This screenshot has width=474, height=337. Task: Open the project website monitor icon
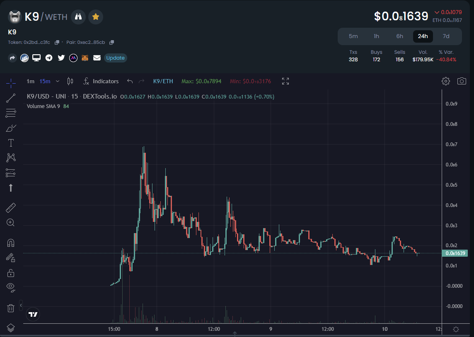point(36,58)
